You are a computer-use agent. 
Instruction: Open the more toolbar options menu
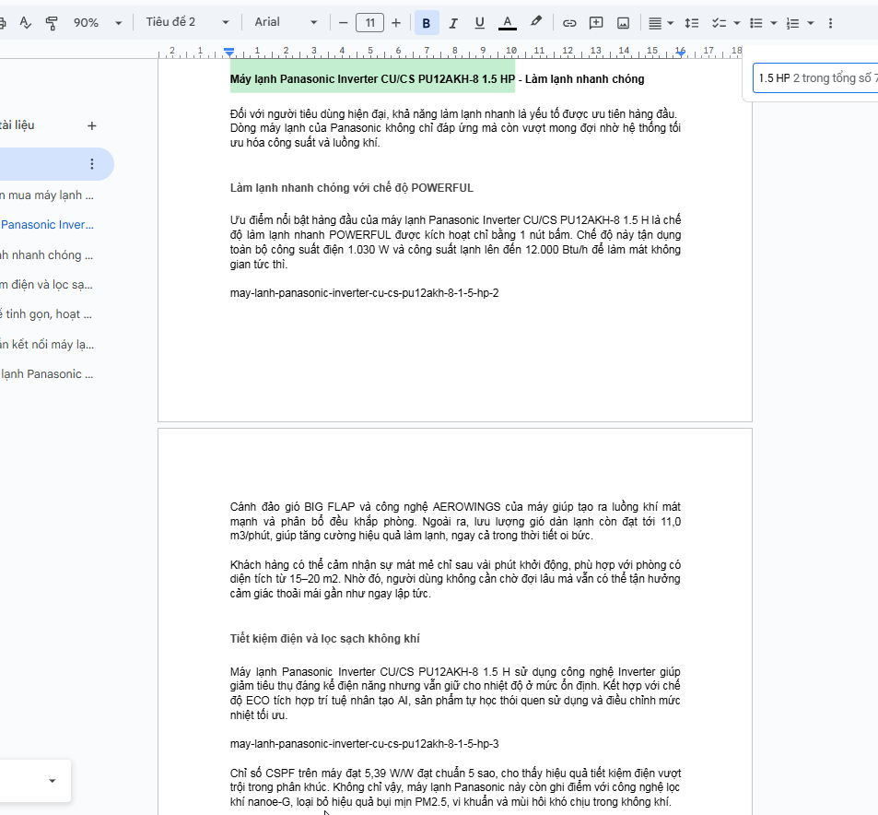[830, 23]
